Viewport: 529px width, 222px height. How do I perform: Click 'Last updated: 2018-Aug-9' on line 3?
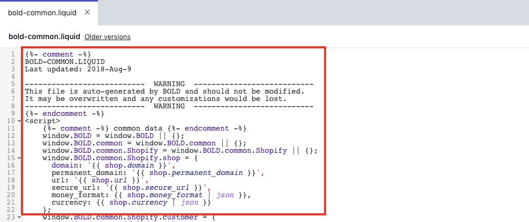(x=78, y=69)
